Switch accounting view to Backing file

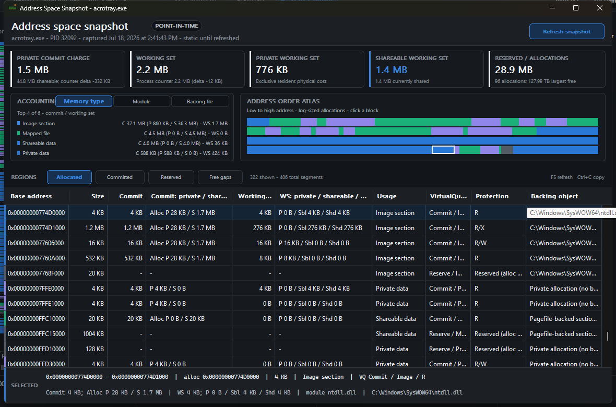coord(200,101)
